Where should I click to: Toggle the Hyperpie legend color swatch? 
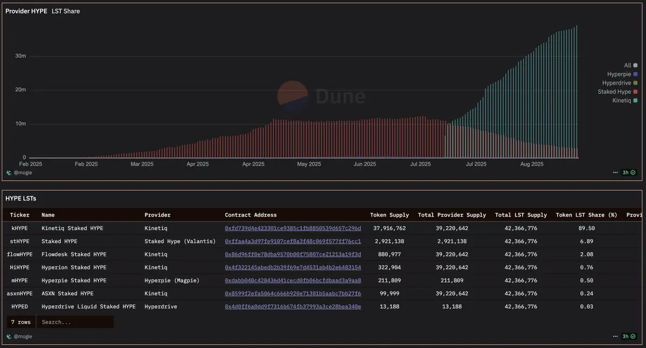635,74
